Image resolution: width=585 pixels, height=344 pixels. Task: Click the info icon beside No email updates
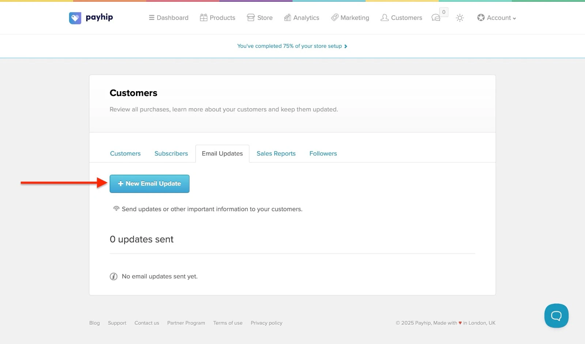pos(114,277)
